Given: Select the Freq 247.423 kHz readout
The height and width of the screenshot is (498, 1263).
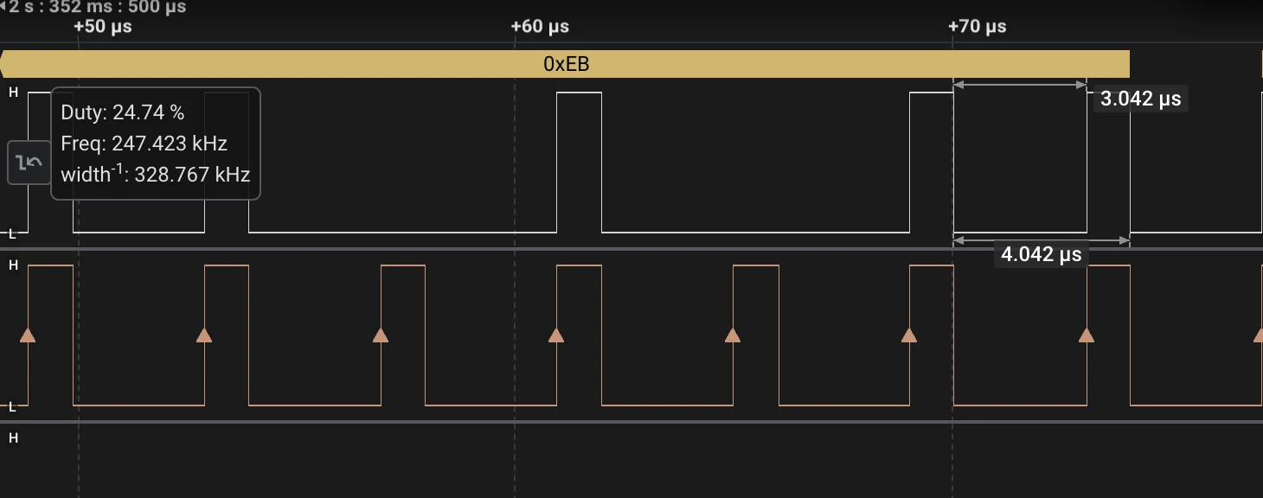Looking at the screenshot, I should (x=144, y=144).
